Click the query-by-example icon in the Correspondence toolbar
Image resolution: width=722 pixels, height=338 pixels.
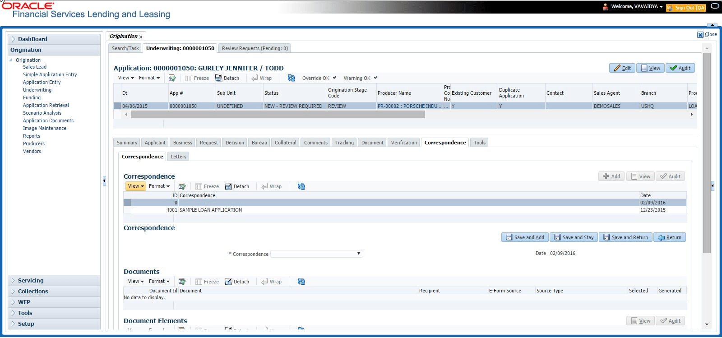point(182,186)
